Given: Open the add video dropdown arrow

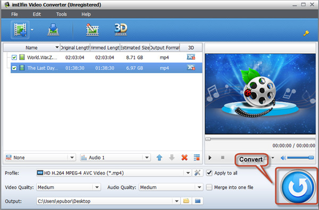Looking at the screenshot, I should point(32,30).
